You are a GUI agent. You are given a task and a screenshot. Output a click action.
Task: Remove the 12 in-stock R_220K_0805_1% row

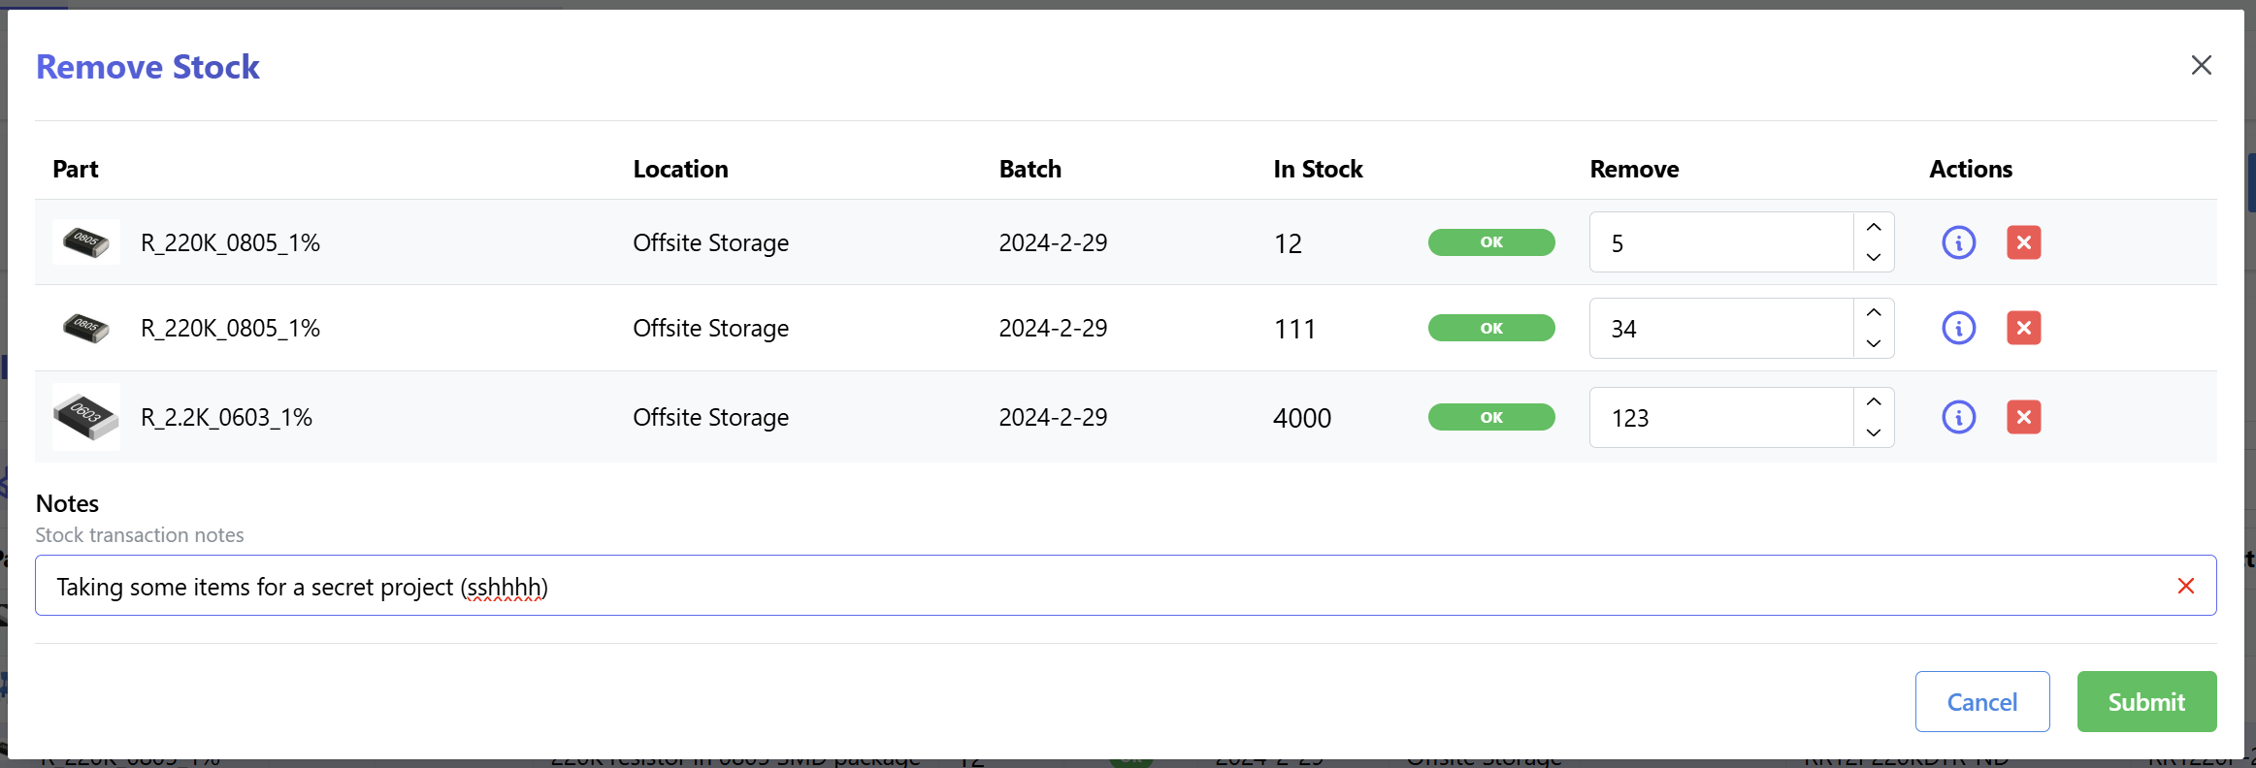[x=2023, y=242]
